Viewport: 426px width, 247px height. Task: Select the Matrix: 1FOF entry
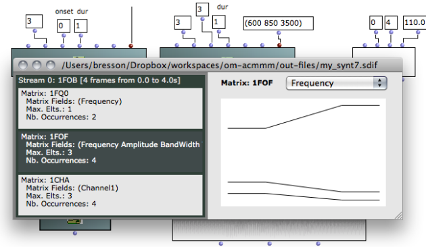[x=110, y=152]
